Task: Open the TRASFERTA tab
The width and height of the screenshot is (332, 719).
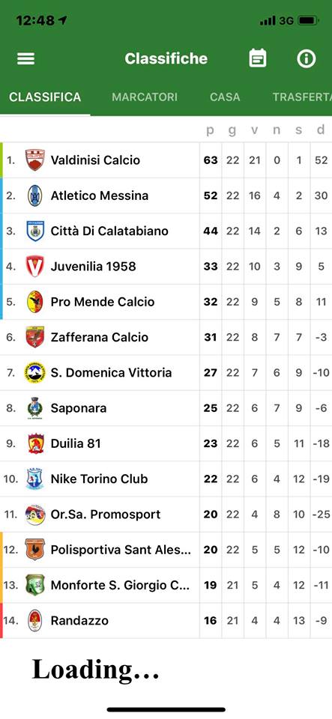Action: [302, 97]
